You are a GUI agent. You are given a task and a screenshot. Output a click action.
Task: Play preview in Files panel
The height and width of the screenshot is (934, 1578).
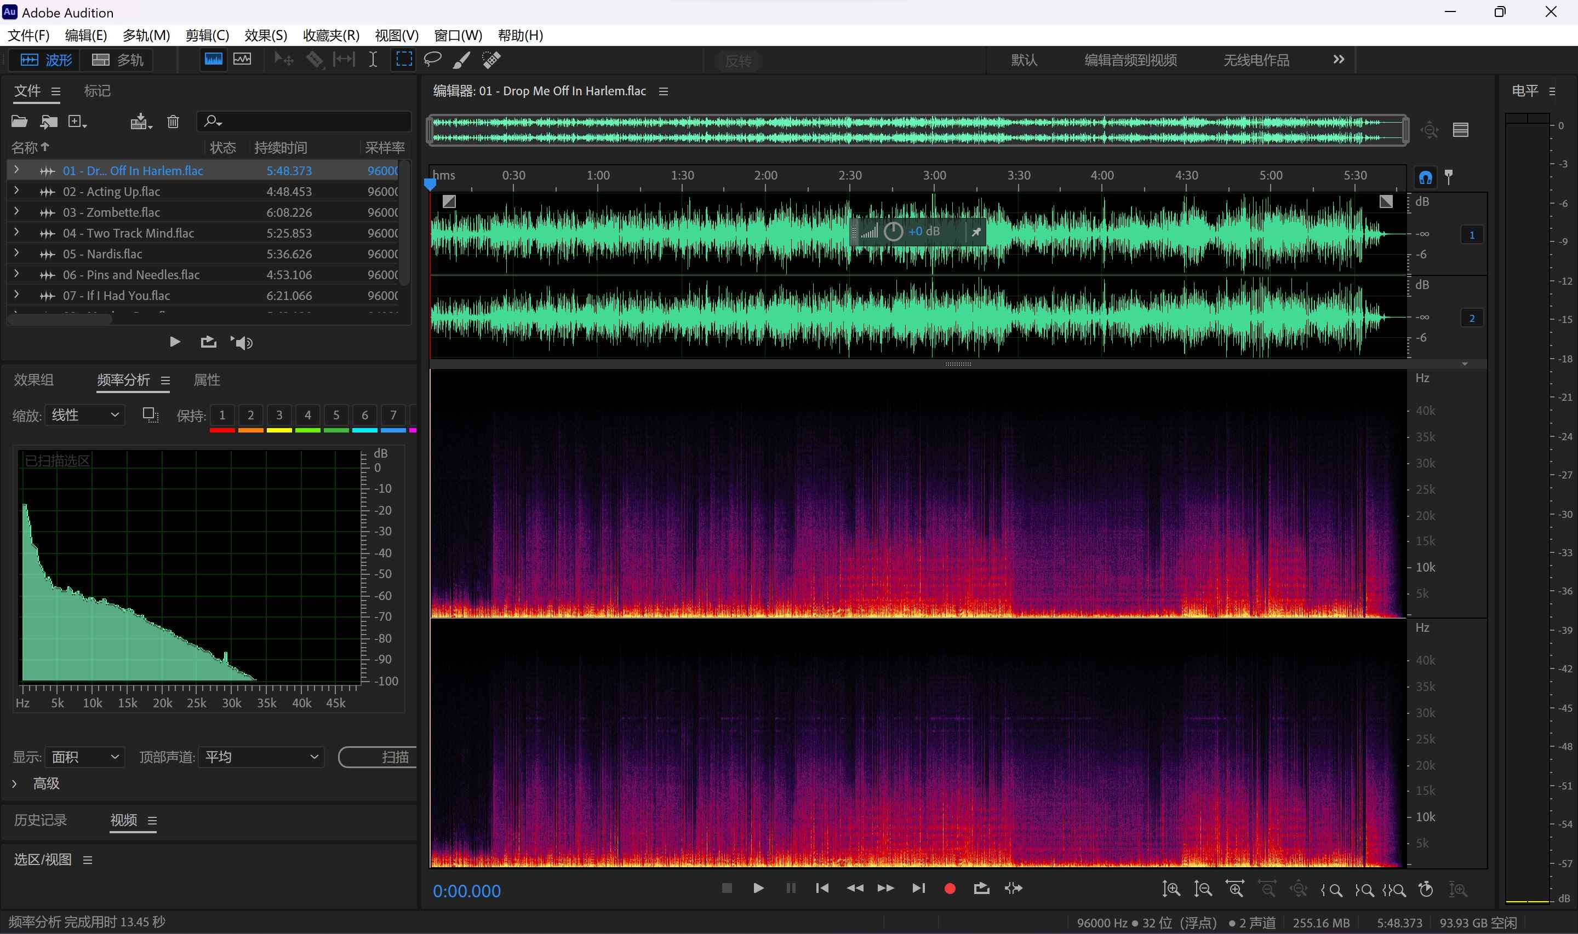click(175, 342)
